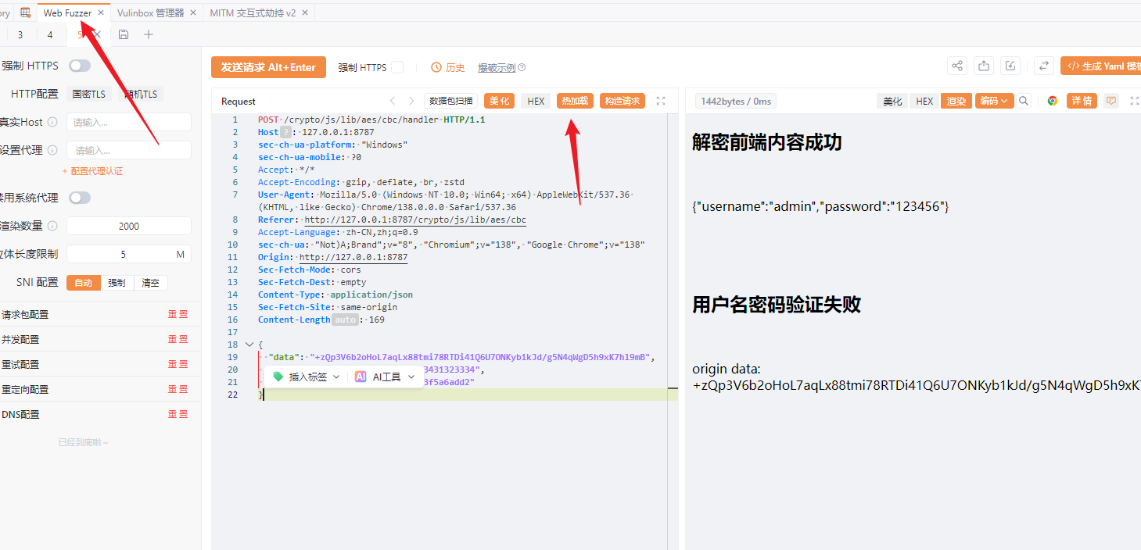Switch to MITM 交互式劫持 v2 tab

pyautogui.click(x=253, y=13)
